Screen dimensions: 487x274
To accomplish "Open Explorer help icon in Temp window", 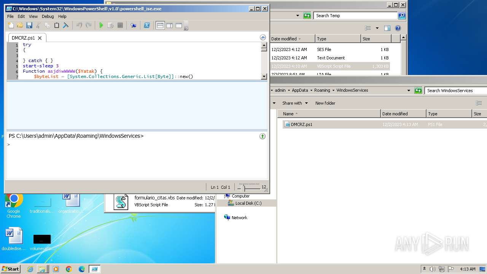I will click(398, 28).
